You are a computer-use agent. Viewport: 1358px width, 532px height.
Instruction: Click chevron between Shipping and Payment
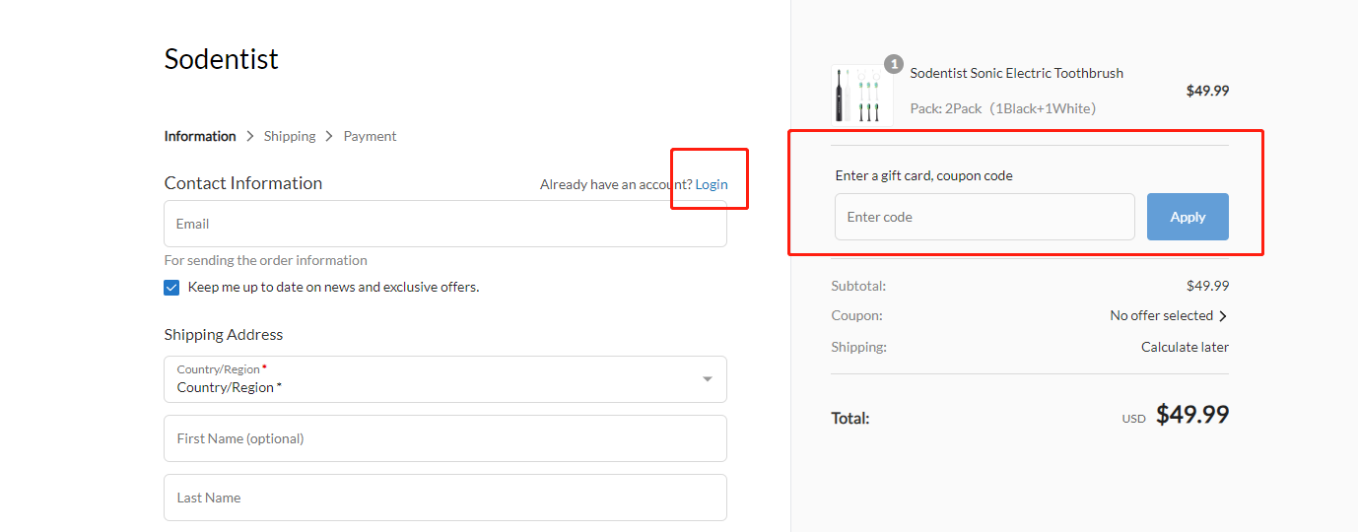click(329, 136)
